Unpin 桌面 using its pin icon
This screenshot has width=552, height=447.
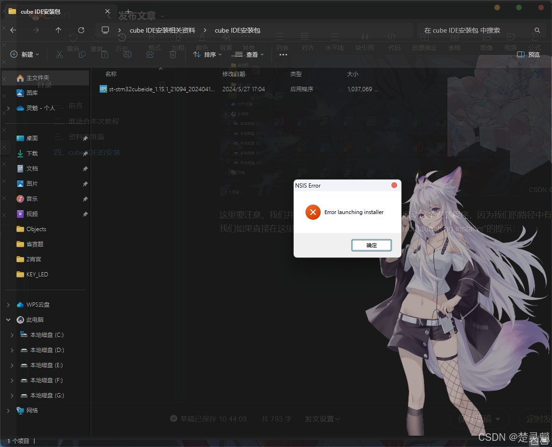click(x=85, y=138)
